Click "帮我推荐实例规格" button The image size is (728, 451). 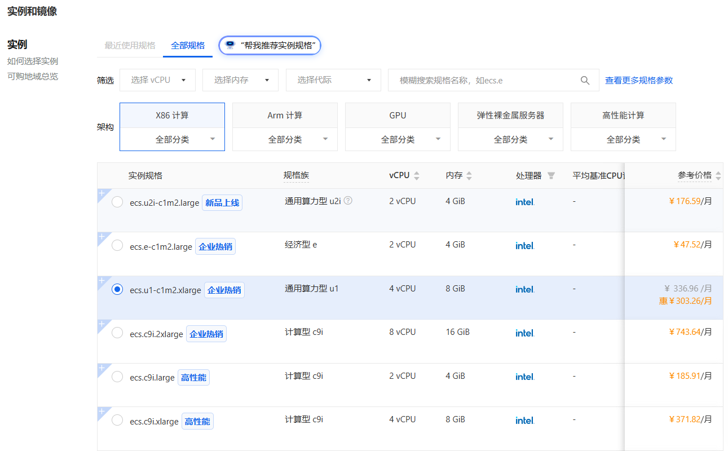coord(270,46)
